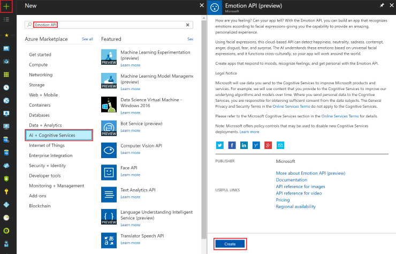Image resolution: width=396 pixels, height=254 pixels.
Task: Open the green Security shield icon
Action: coord(6,178)
